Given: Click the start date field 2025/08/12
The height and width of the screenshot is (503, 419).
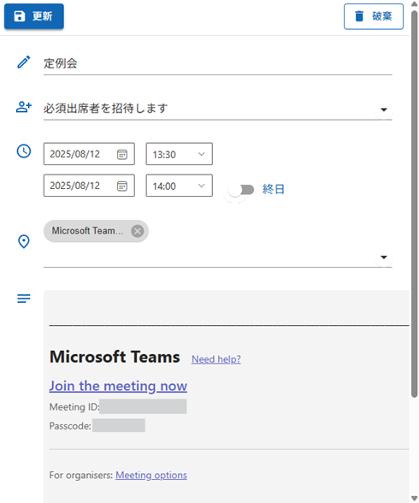Looking at the screenshot, I should (x=89, y=154).
